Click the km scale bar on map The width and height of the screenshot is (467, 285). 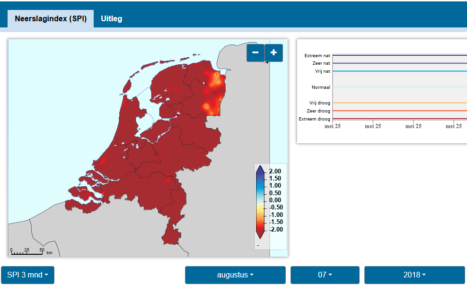(x=31, y=252)
